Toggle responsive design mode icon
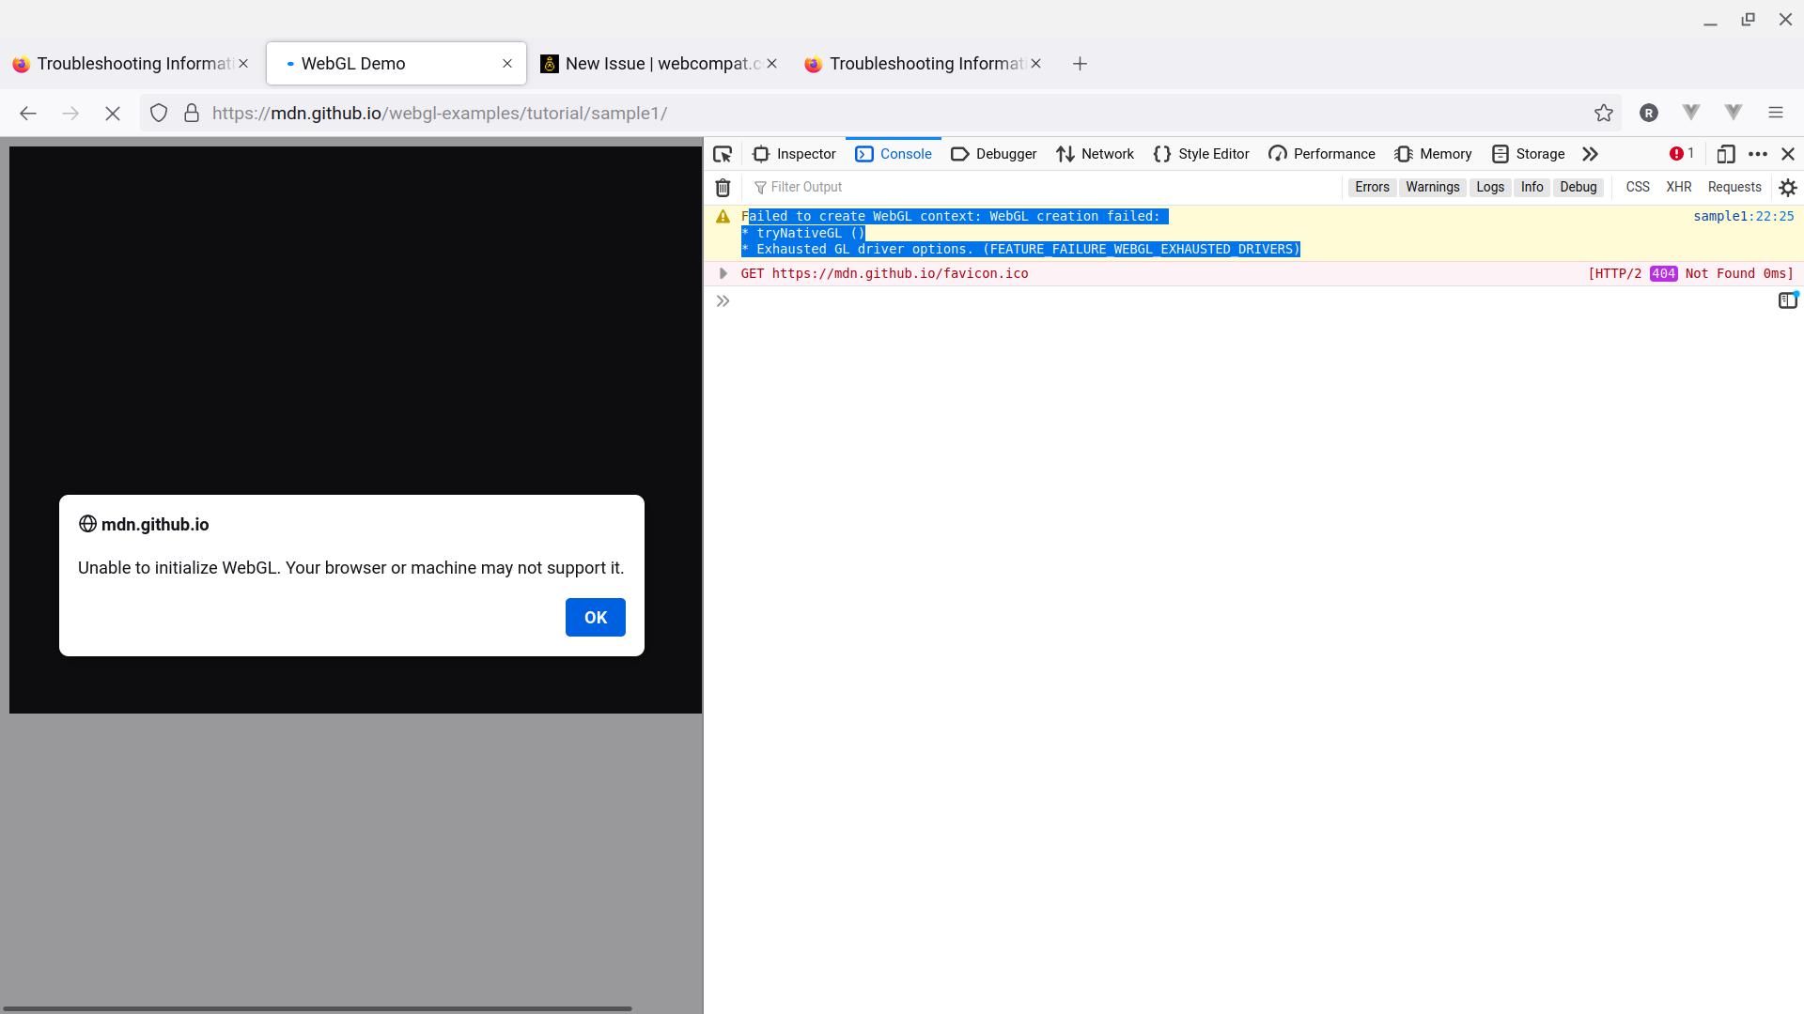The width and height of the screenshot is (1804, 1014). click(x=1726, y=154)
